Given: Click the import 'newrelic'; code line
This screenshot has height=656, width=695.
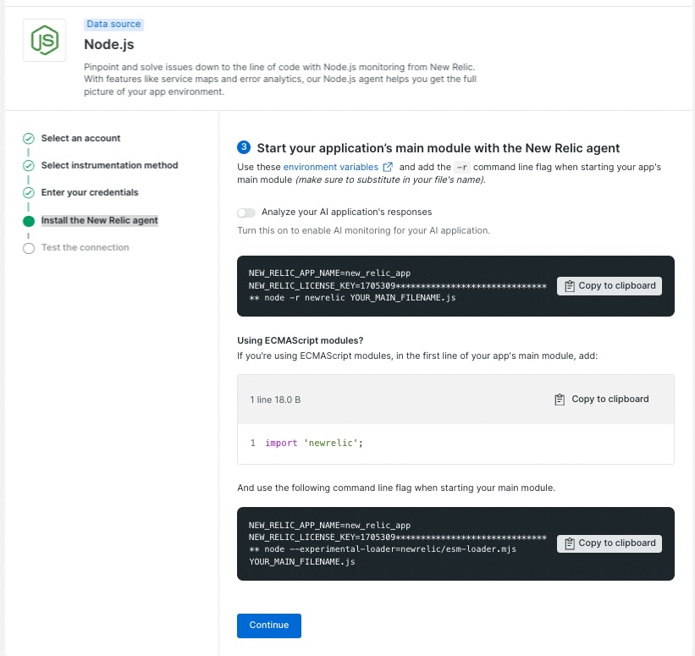Looking at the screenshot, I should (x=314, y=443).
